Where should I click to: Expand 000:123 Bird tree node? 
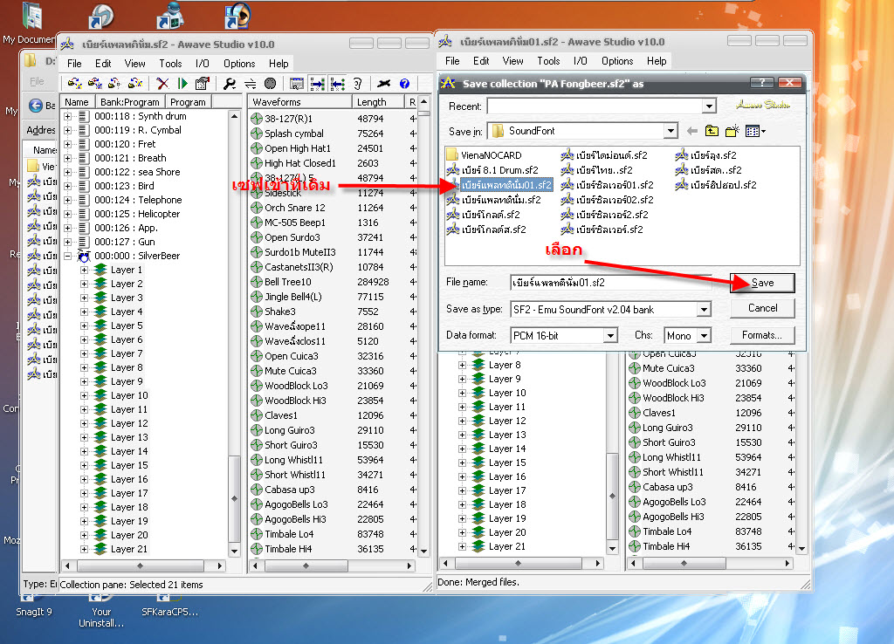[x=68, y=186]
